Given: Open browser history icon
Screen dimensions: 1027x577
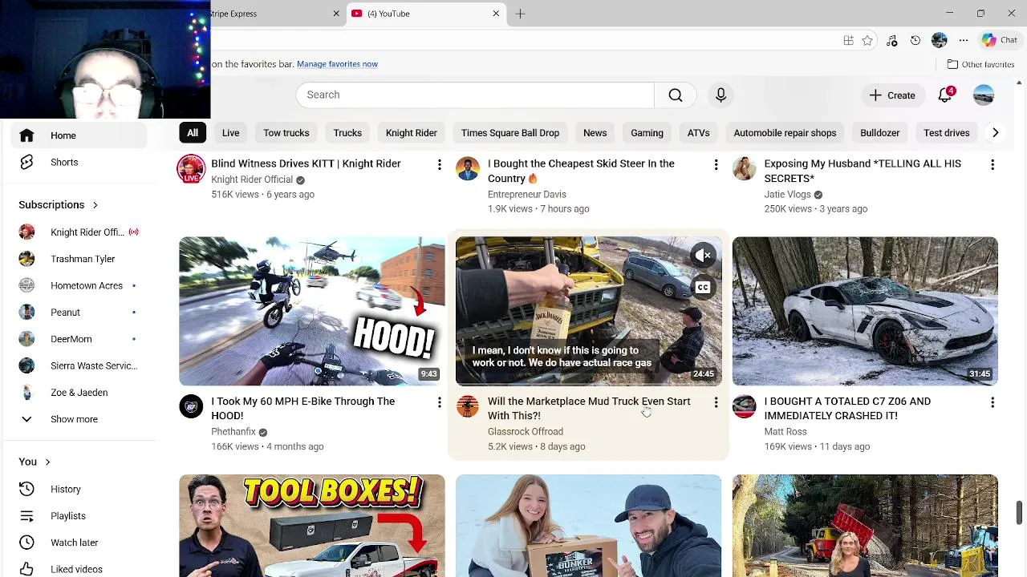Looking at the screenshot, I should (x=915, y=41).
